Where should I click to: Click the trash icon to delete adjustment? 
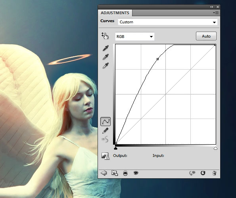[214, 173]
